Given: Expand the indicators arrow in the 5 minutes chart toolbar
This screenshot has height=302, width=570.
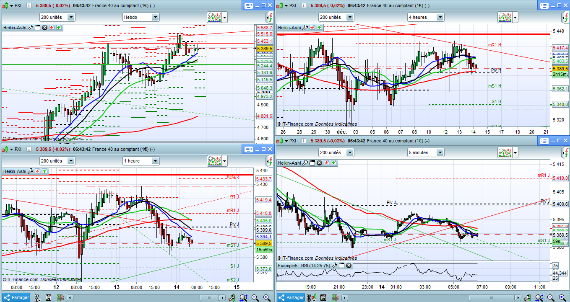Looking at the screenshot, I should pyautogui.click(x=516, y=153).
